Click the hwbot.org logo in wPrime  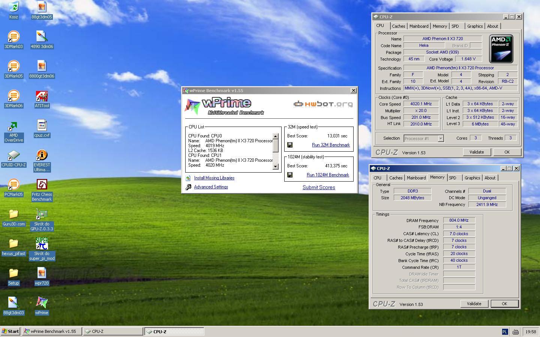(323, 104)
